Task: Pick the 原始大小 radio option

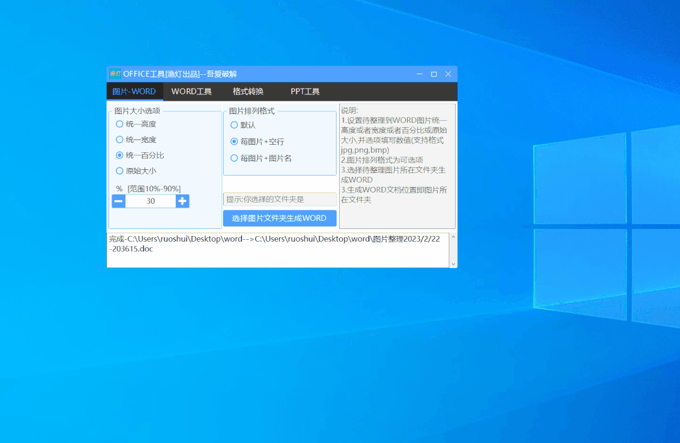Action: point(135,171)
